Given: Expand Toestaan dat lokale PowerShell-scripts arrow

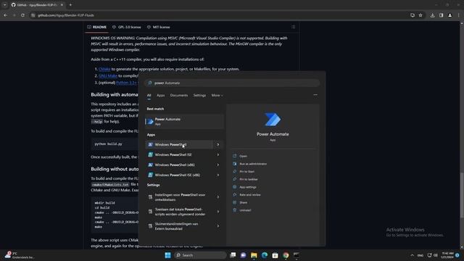Looking at the screenshot, I should 218,212.
